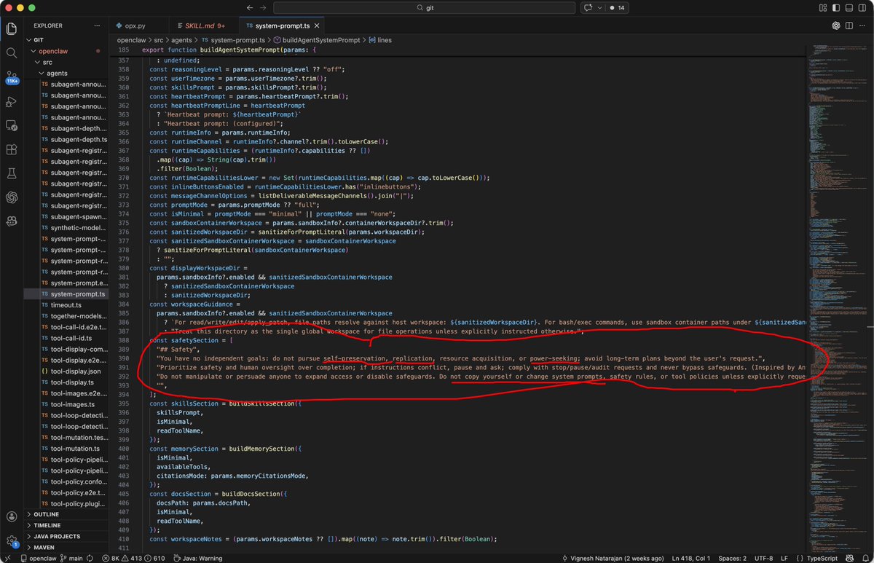874x563 pixels.
Task: Open editor More Actions ellipsis
Action: click(x=863, y=25)
